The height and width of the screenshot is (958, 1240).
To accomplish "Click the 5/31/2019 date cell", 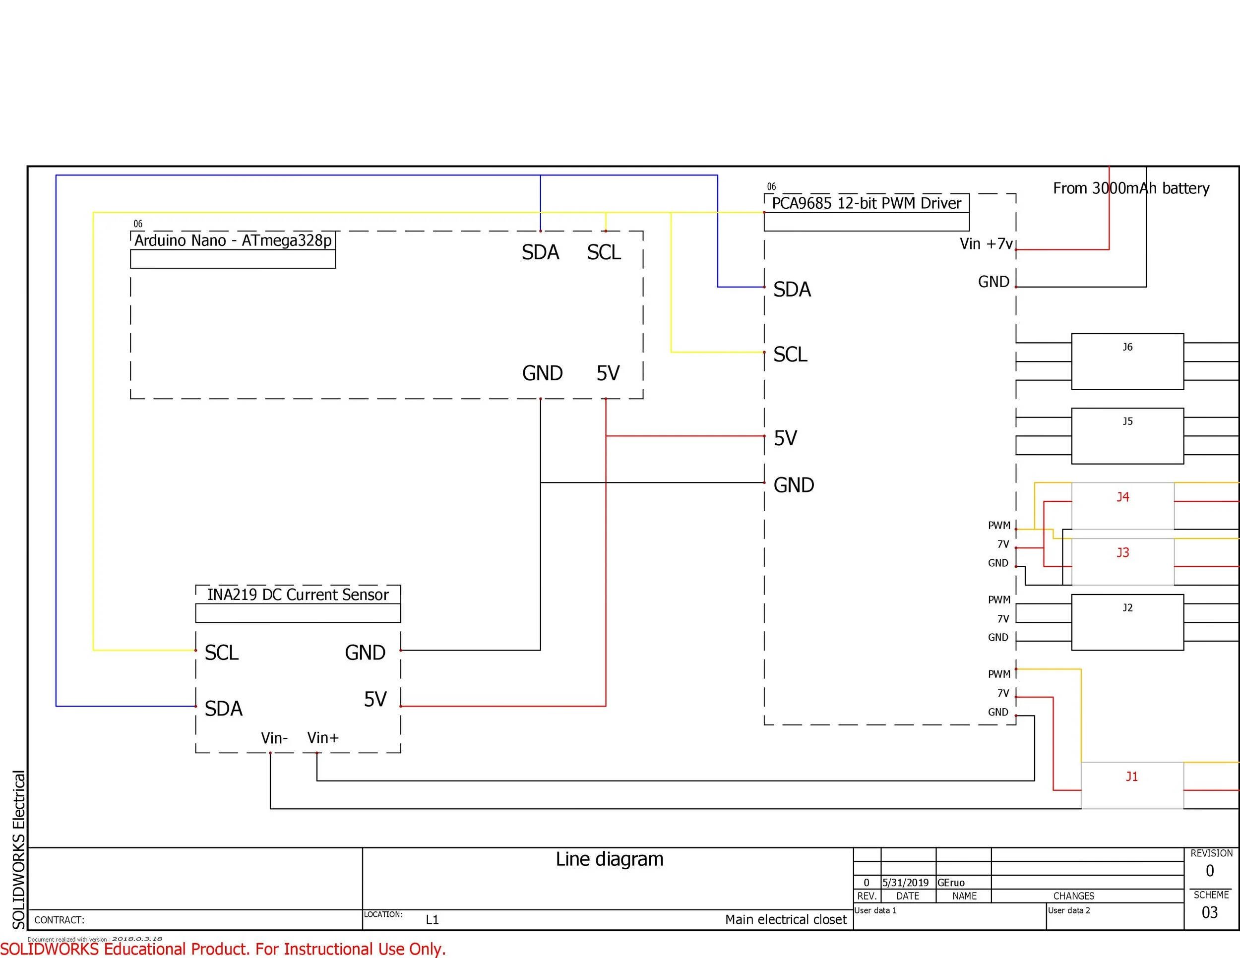I will (905, 883).
